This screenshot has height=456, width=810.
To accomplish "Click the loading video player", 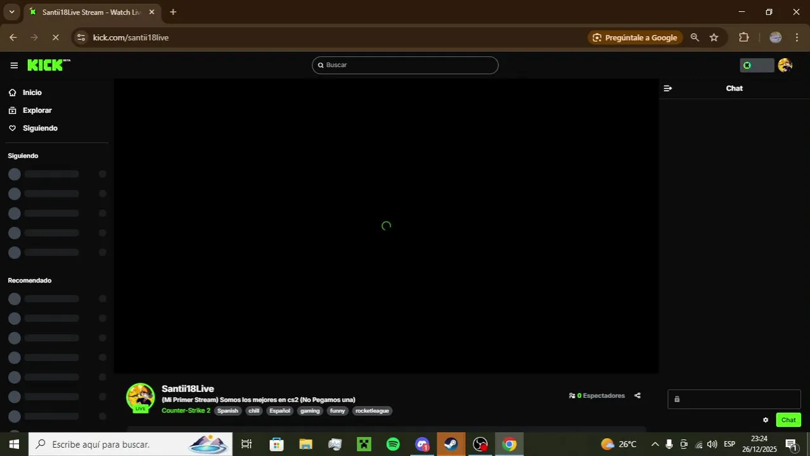I will coord(386,226).
